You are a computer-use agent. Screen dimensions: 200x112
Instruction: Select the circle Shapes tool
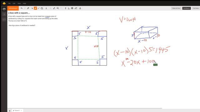point(42,8)
